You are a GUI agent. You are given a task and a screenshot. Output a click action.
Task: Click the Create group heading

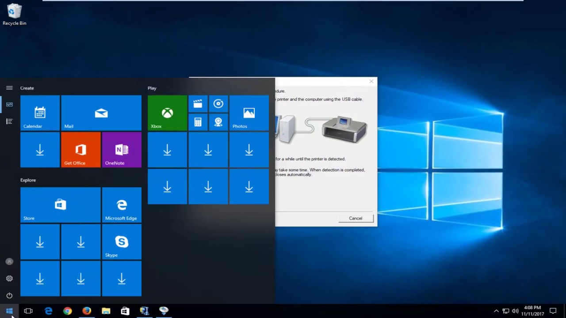27,88
